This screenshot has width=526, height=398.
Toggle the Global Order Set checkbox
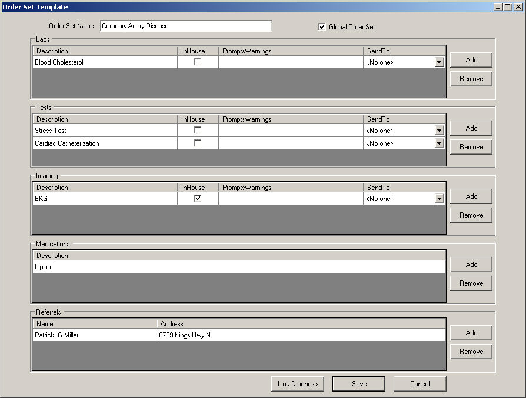click(x=322, y=26)
